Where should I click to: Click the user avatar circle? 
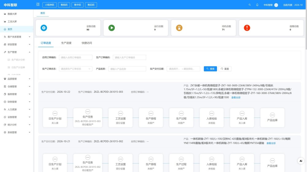click(276, 5)
